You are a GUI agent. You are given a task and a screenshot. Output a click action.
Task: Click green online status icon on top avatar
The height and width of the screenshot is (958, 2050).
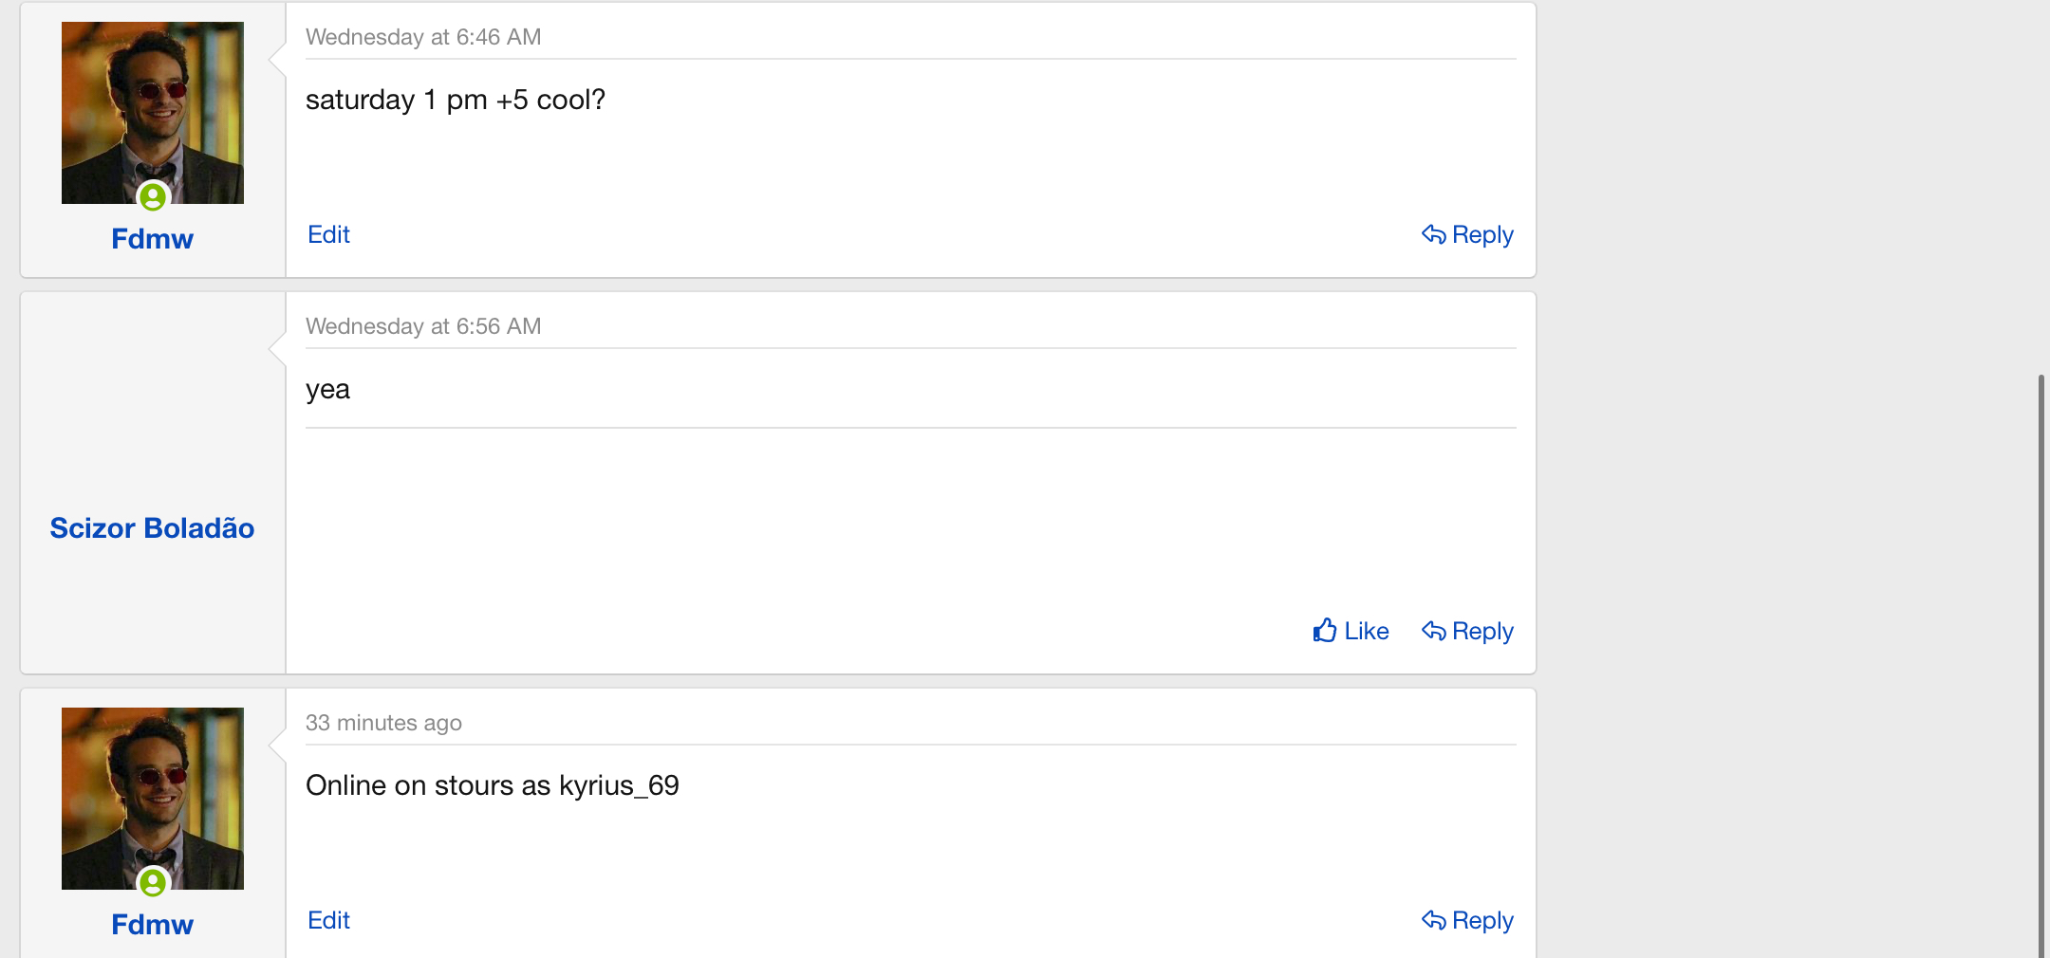click(153, 197)
